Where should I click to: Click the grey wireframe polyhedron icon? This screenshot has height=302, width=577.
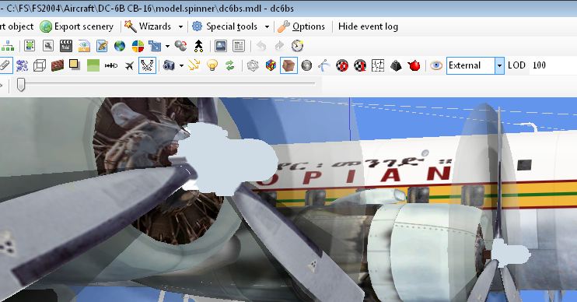point(253,65)
